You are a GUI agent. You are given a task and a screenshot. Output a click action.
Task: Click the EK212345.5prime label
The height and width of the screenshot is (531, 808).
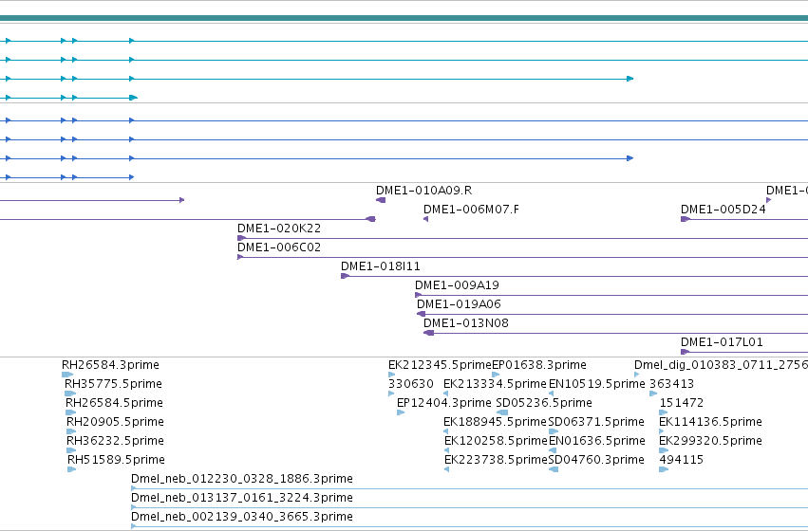(x=440, y=365)
